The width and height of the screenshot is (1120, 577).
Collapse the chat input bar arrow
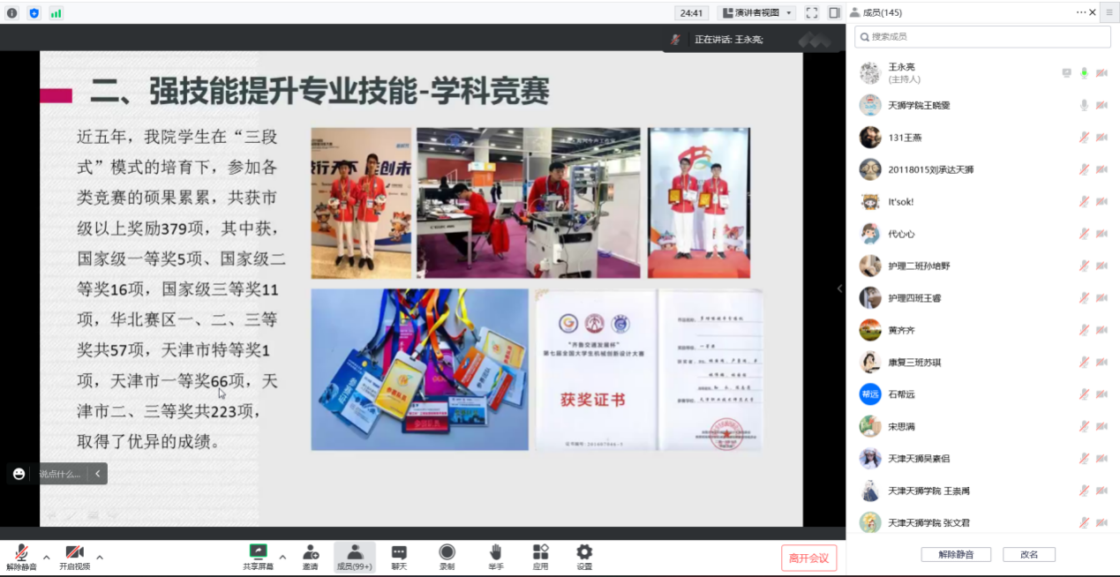[x=97, y=474]
